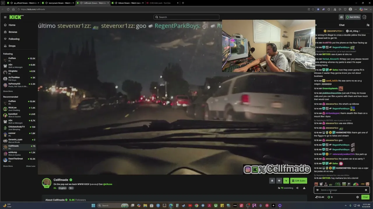This screenshot has width=373, height=209.
Task: Open volume control in the system tray
Action: [x=358, y=206]
